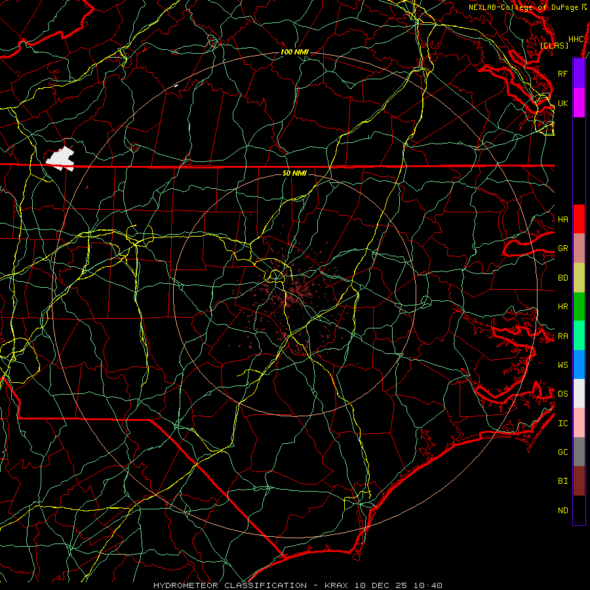Click the ND legend label
The width and height of the screenshot is (590, 590).
pyautogui.click(x=563, y=510)
